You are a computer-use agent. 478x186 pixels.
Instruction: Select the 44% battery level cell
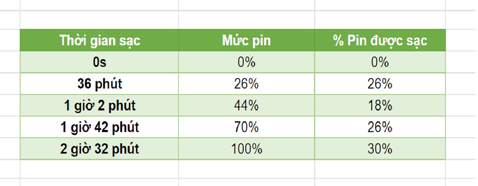tap(246, 106)
